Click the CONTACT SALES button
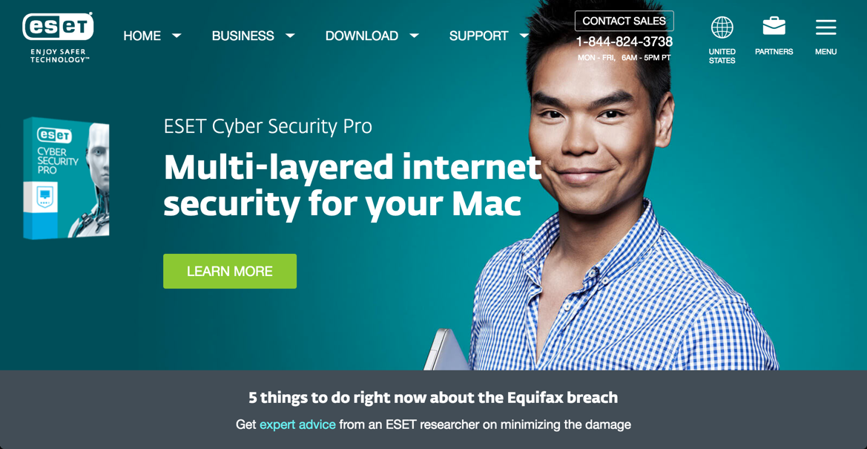Screen dimensions: 867x449 coord(624,21)
